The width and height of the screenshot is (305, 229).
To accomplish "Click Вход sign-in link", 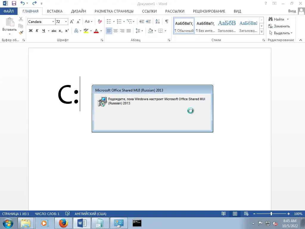I will click(292, 11).
